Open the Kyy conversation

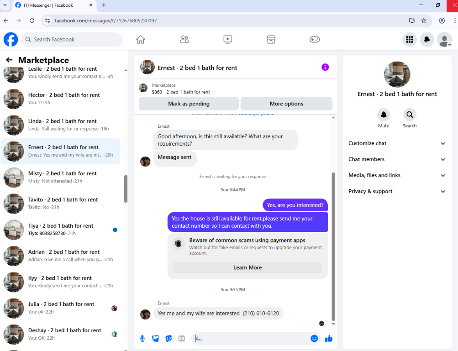pyautogui.click(x=60, y=282)
